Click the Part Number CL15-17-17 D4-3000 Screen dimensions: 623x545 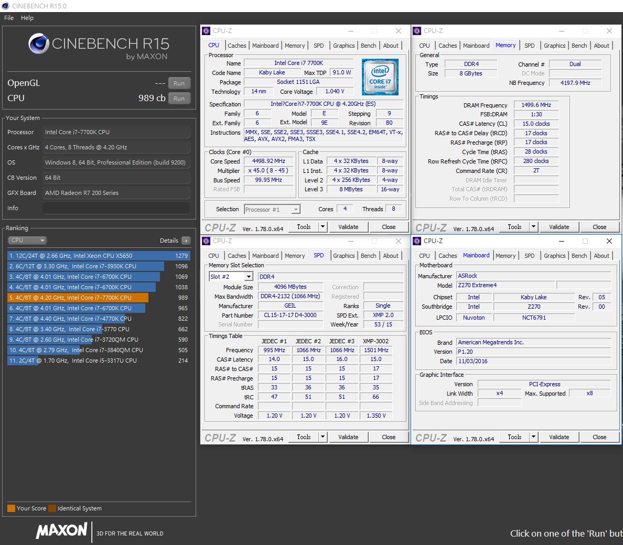click(x=290, y=315)
